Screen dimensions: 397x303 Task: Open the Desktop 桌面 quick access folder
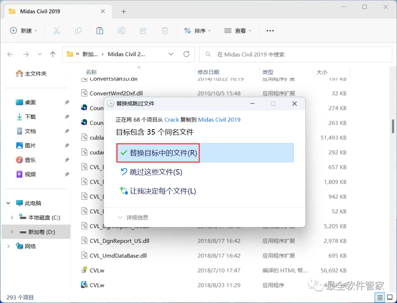tap(26, 102)
